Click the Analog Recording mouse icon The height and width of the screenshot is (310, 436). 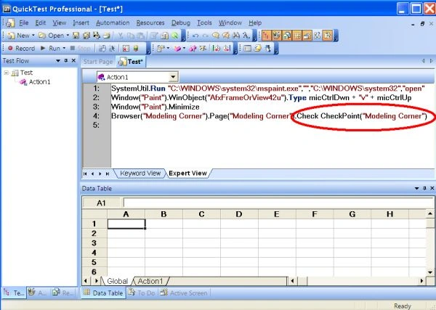tap(102, 49)
